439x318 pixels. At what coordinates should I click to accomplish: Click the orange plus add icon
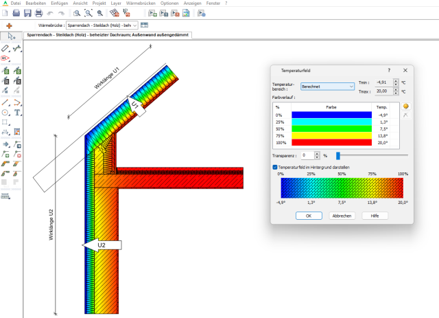[10, 25]
